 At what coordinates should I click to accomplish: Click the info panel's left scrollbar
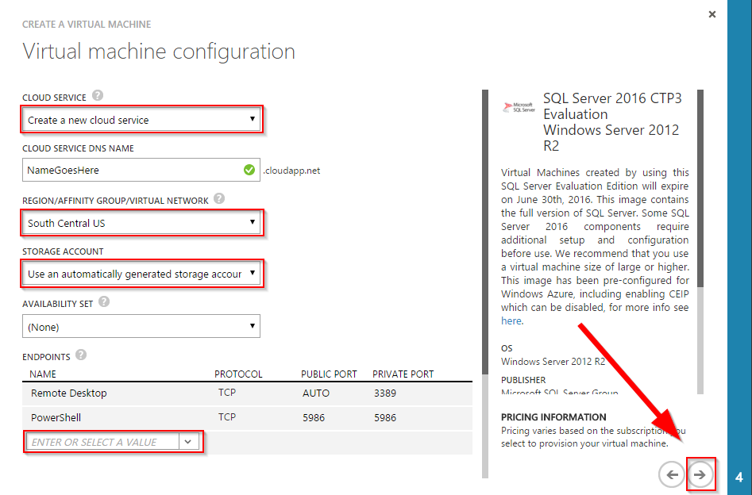pyautogui.click(x=485, y=284)
